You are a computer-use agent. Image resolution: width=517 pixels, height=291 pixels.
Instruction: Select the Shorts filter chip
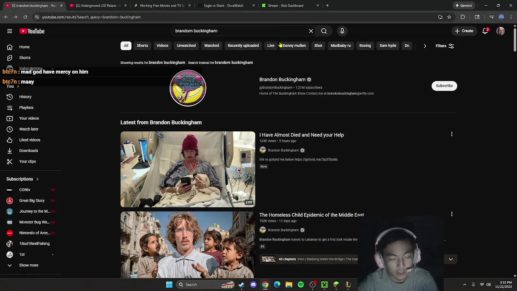pos(142,46)
